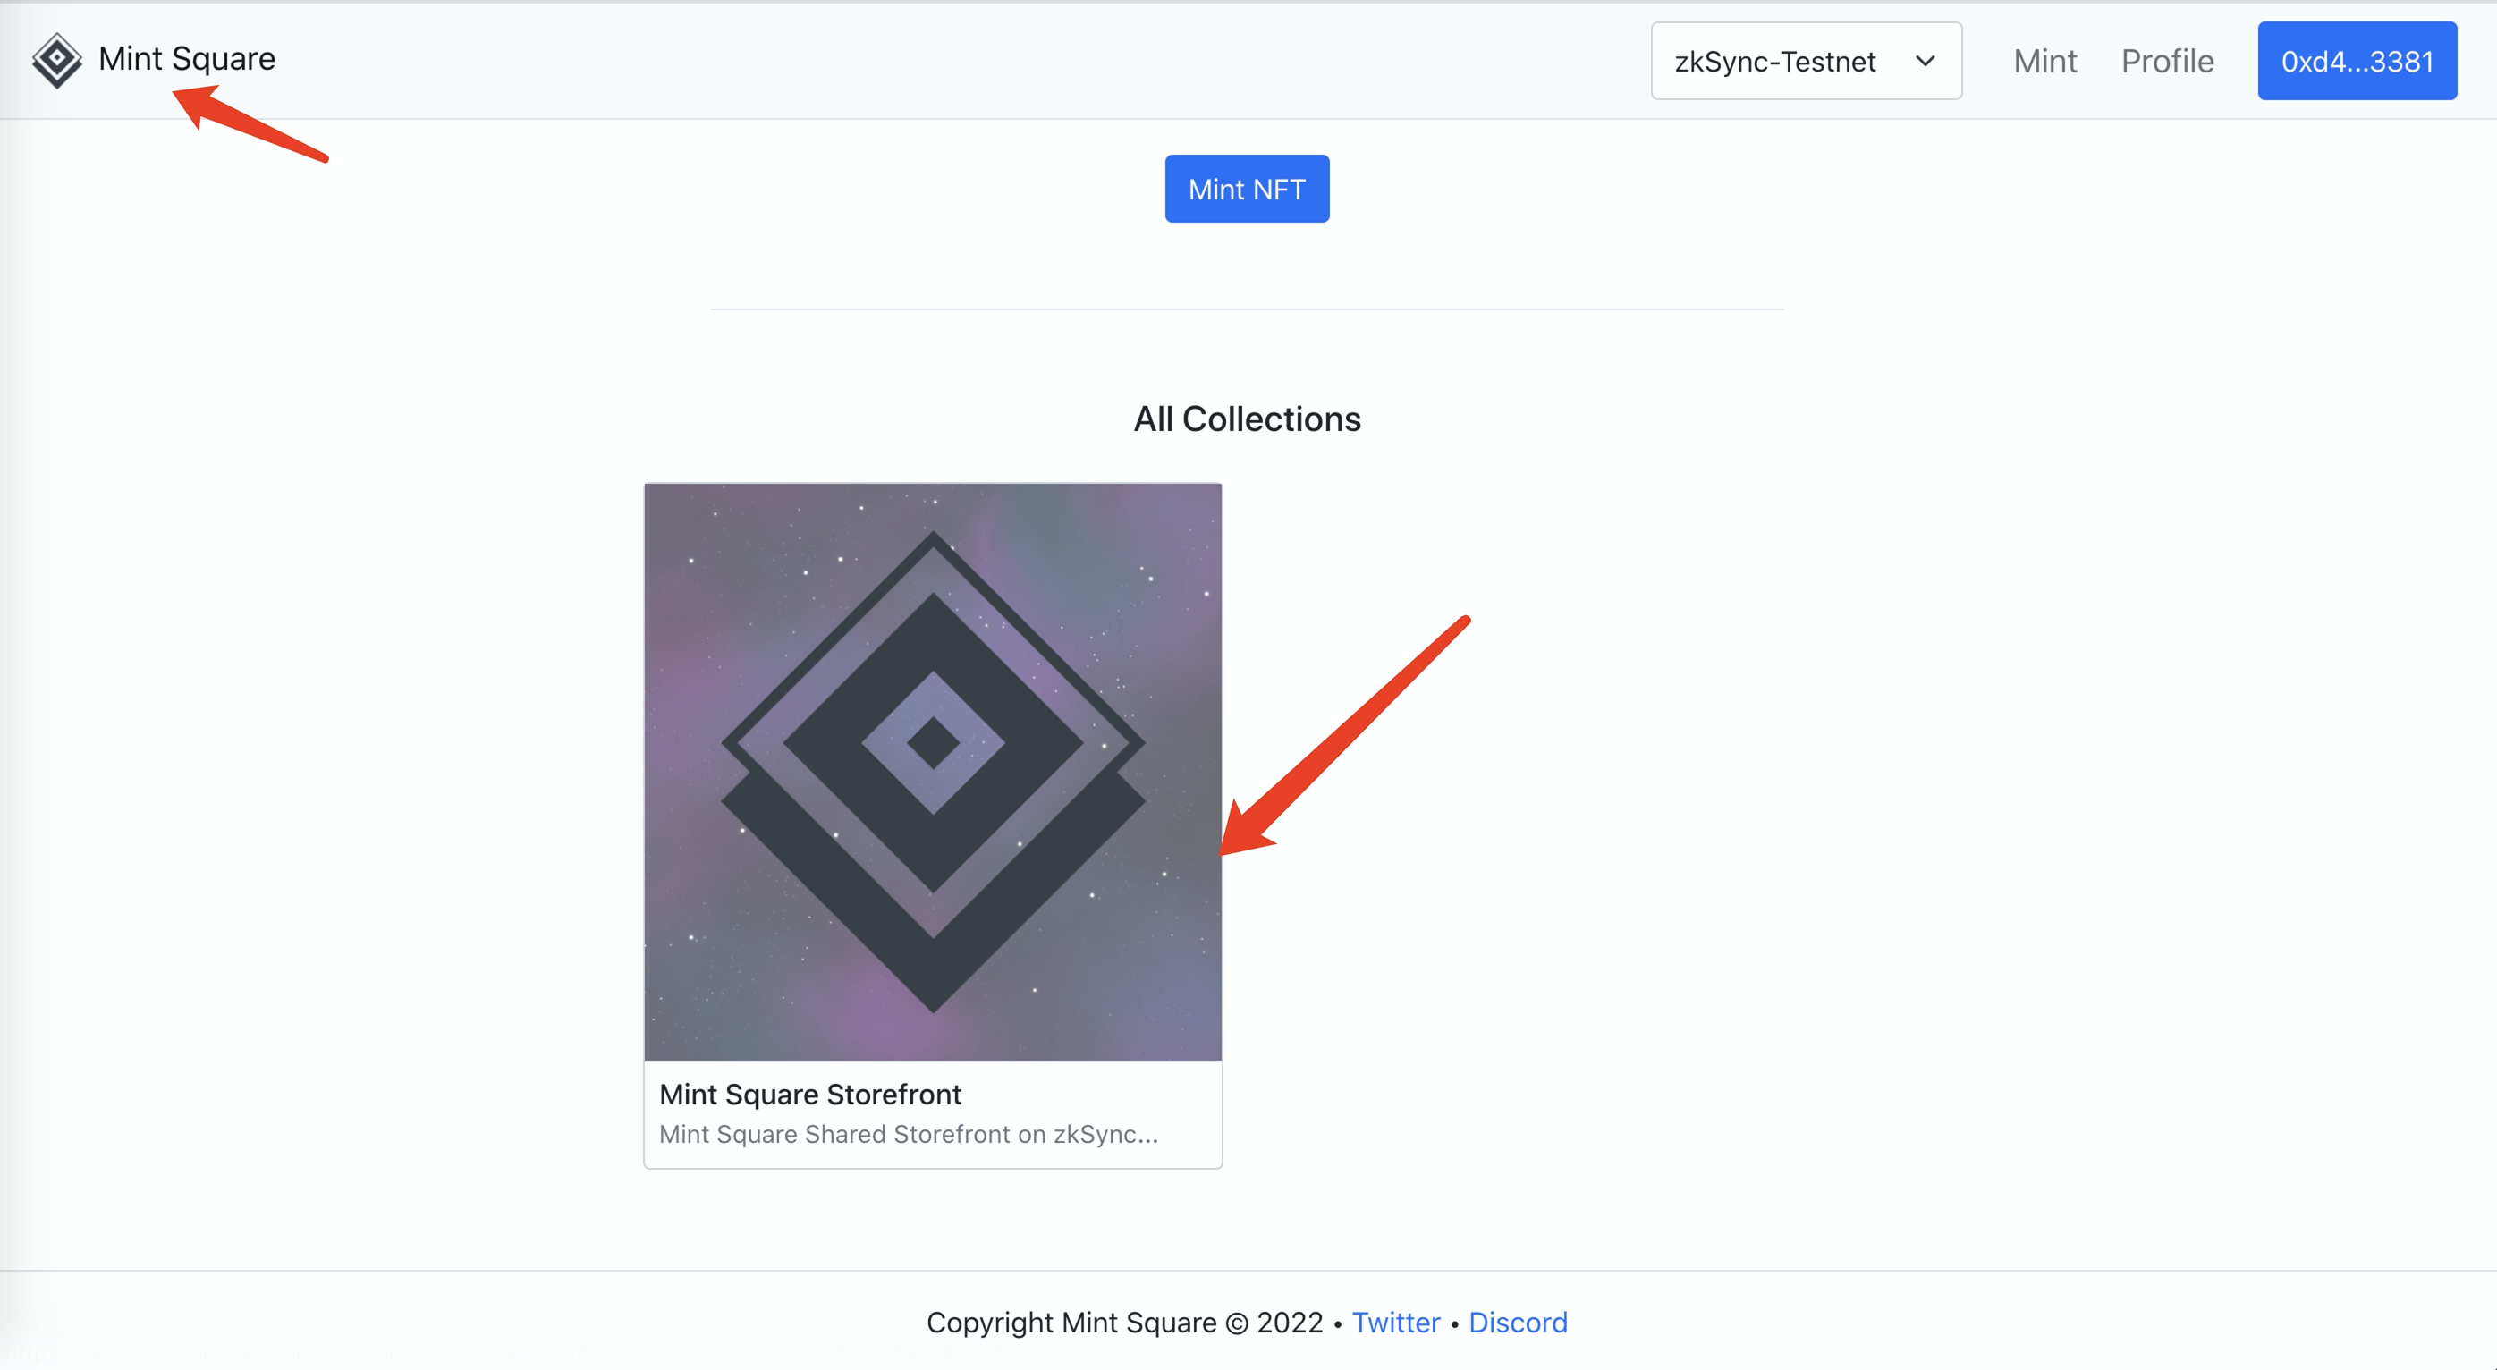Image resolution: width=2497 pixels, height=1370 pixels.
Task: Click the Mint Square diamond logo icon
Action: point(57,60)
